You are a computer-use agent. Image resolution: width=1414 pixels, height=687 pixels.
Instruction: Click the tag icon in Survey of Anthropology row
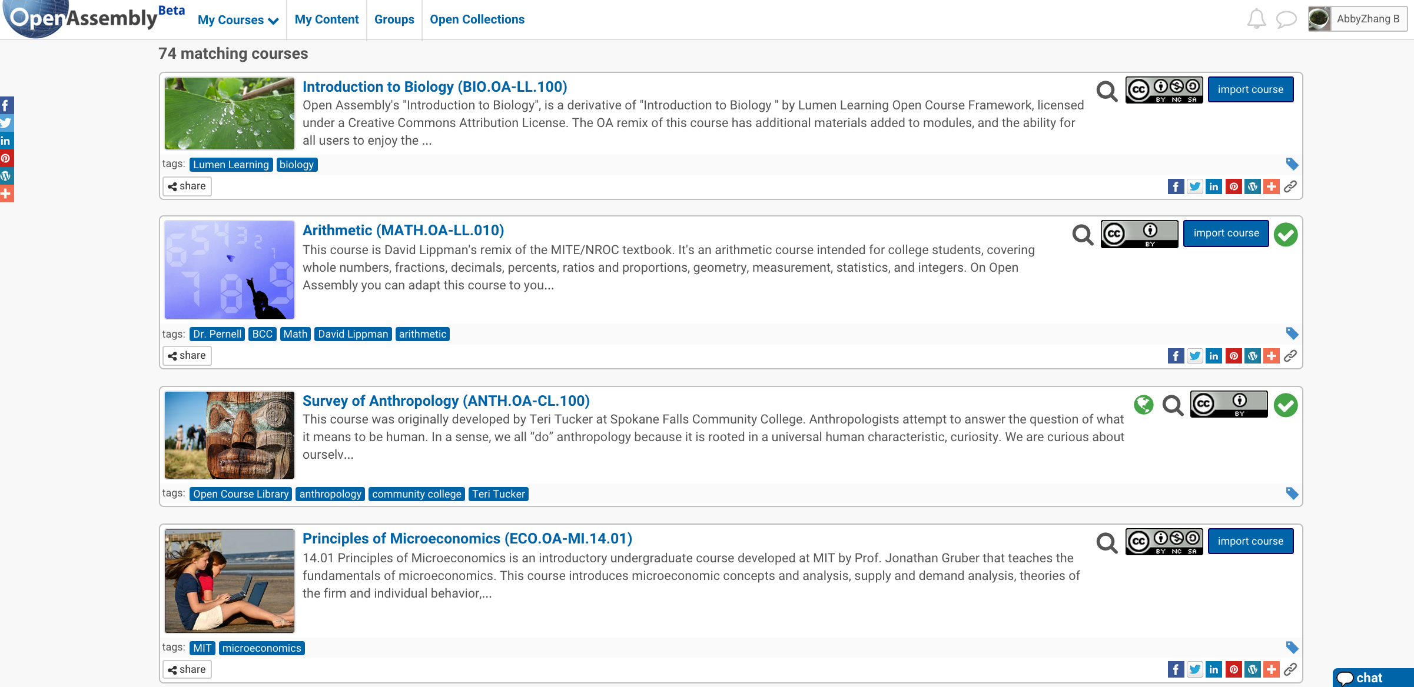(x=1292, y=493)
